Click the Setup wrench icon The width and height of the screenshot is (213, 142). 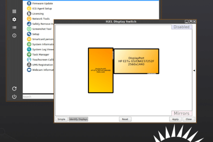tap(29, 34)
